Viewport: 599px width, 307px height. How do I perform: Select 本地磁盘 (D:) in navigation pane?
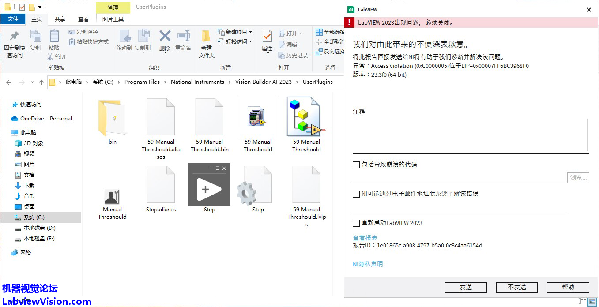point(39,228)
